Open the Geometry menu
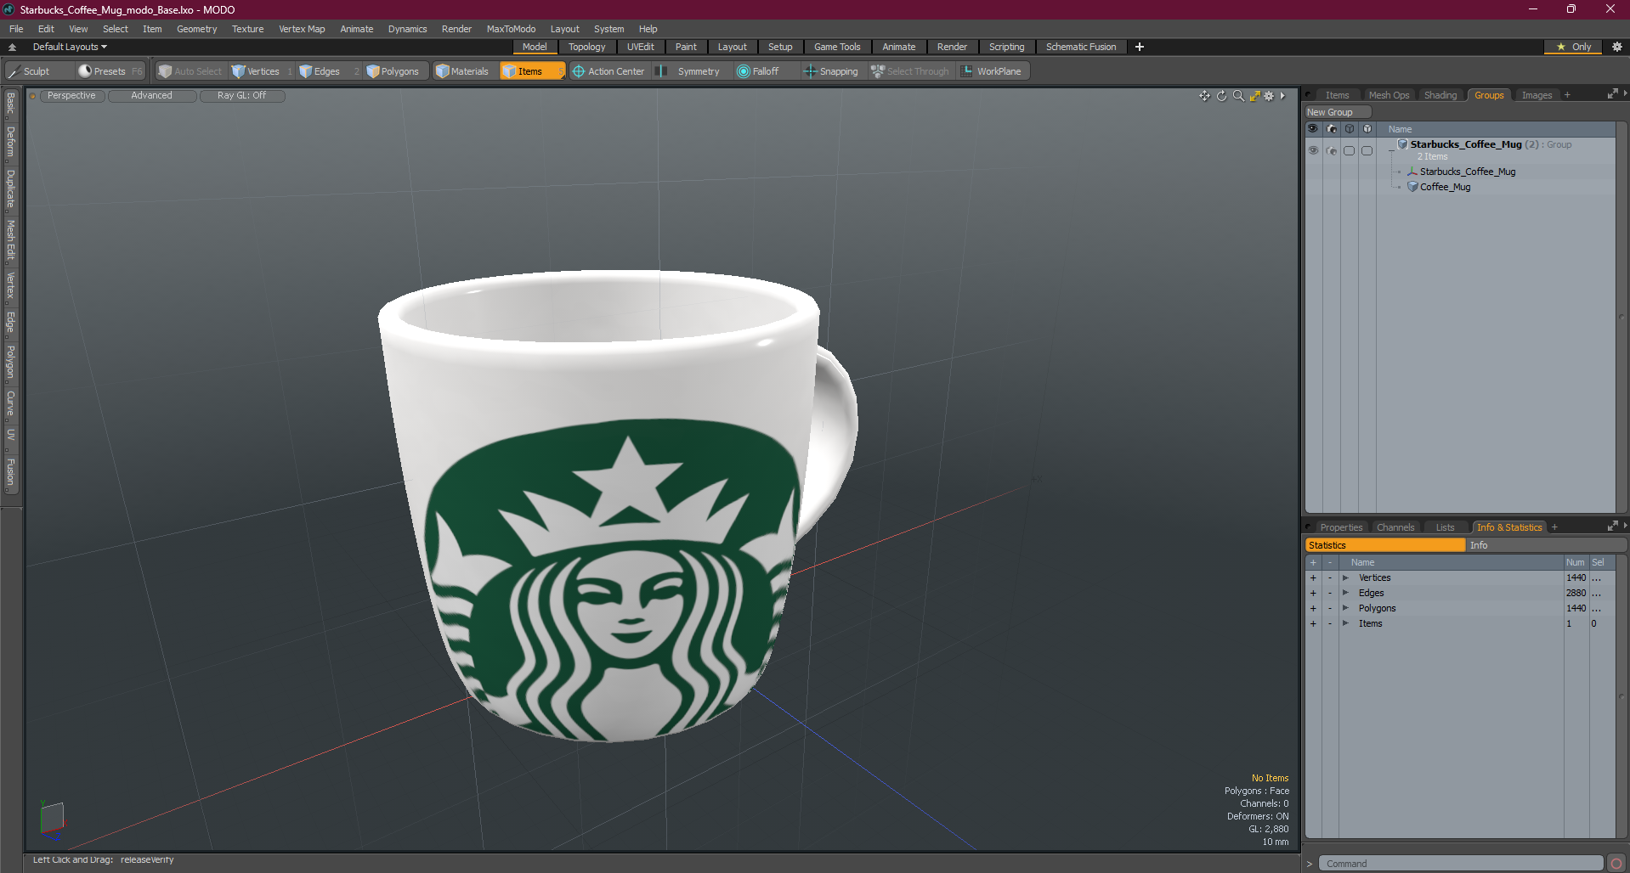1630x873 pixels. pos(196,29)
